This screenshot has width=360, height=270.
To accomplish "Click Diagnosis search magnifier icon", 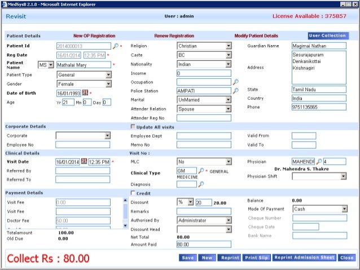I will pyautogui.click(x=201, y=184).
